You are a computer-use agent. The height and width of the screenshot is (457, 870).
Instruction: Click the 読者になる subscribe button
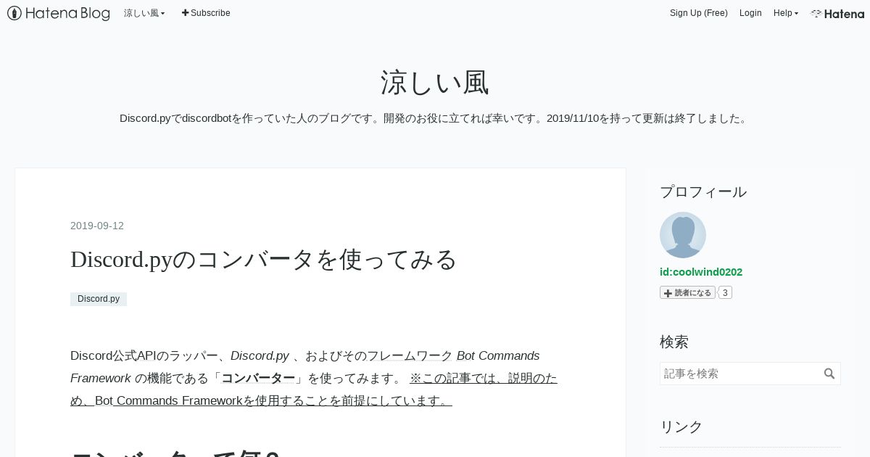pos(687,292)
